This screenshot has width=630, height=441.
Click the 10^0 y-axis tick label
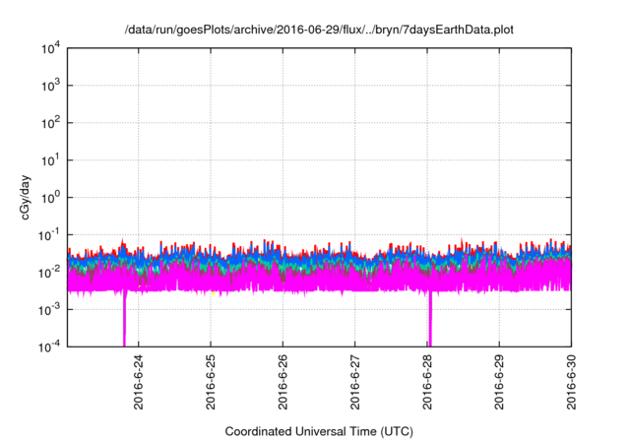(x=50, y=198)
